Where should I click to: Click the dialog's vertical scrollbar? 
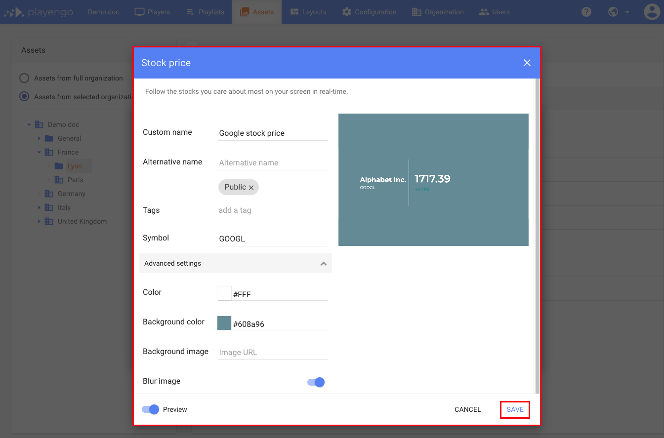pos(537,236)
